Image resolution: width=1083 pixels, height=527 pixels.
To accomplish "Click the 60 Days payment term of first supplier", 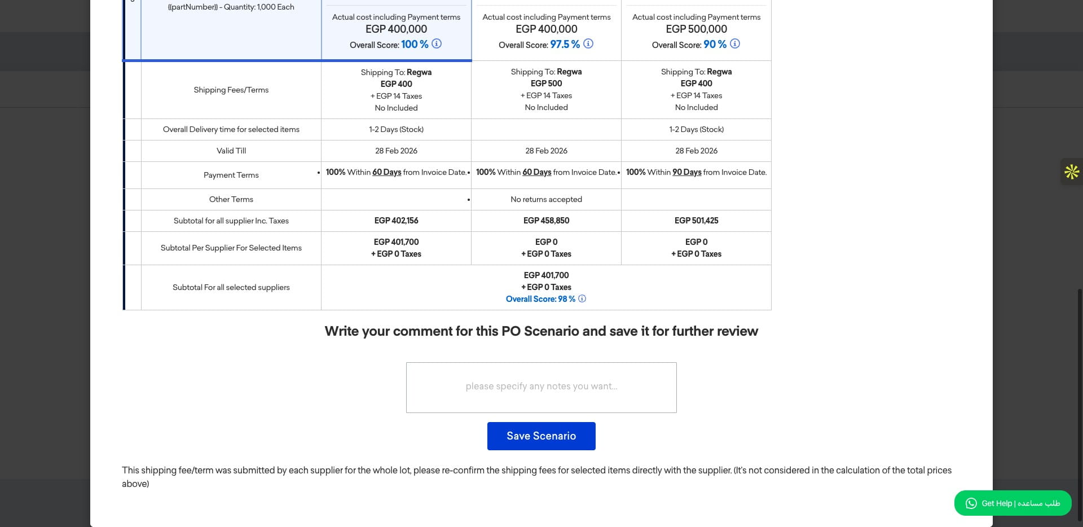I will 386,172.
